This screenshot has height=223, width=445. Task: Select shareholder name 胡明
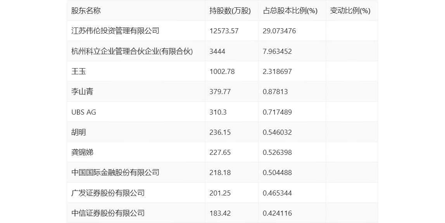point(79,132)
